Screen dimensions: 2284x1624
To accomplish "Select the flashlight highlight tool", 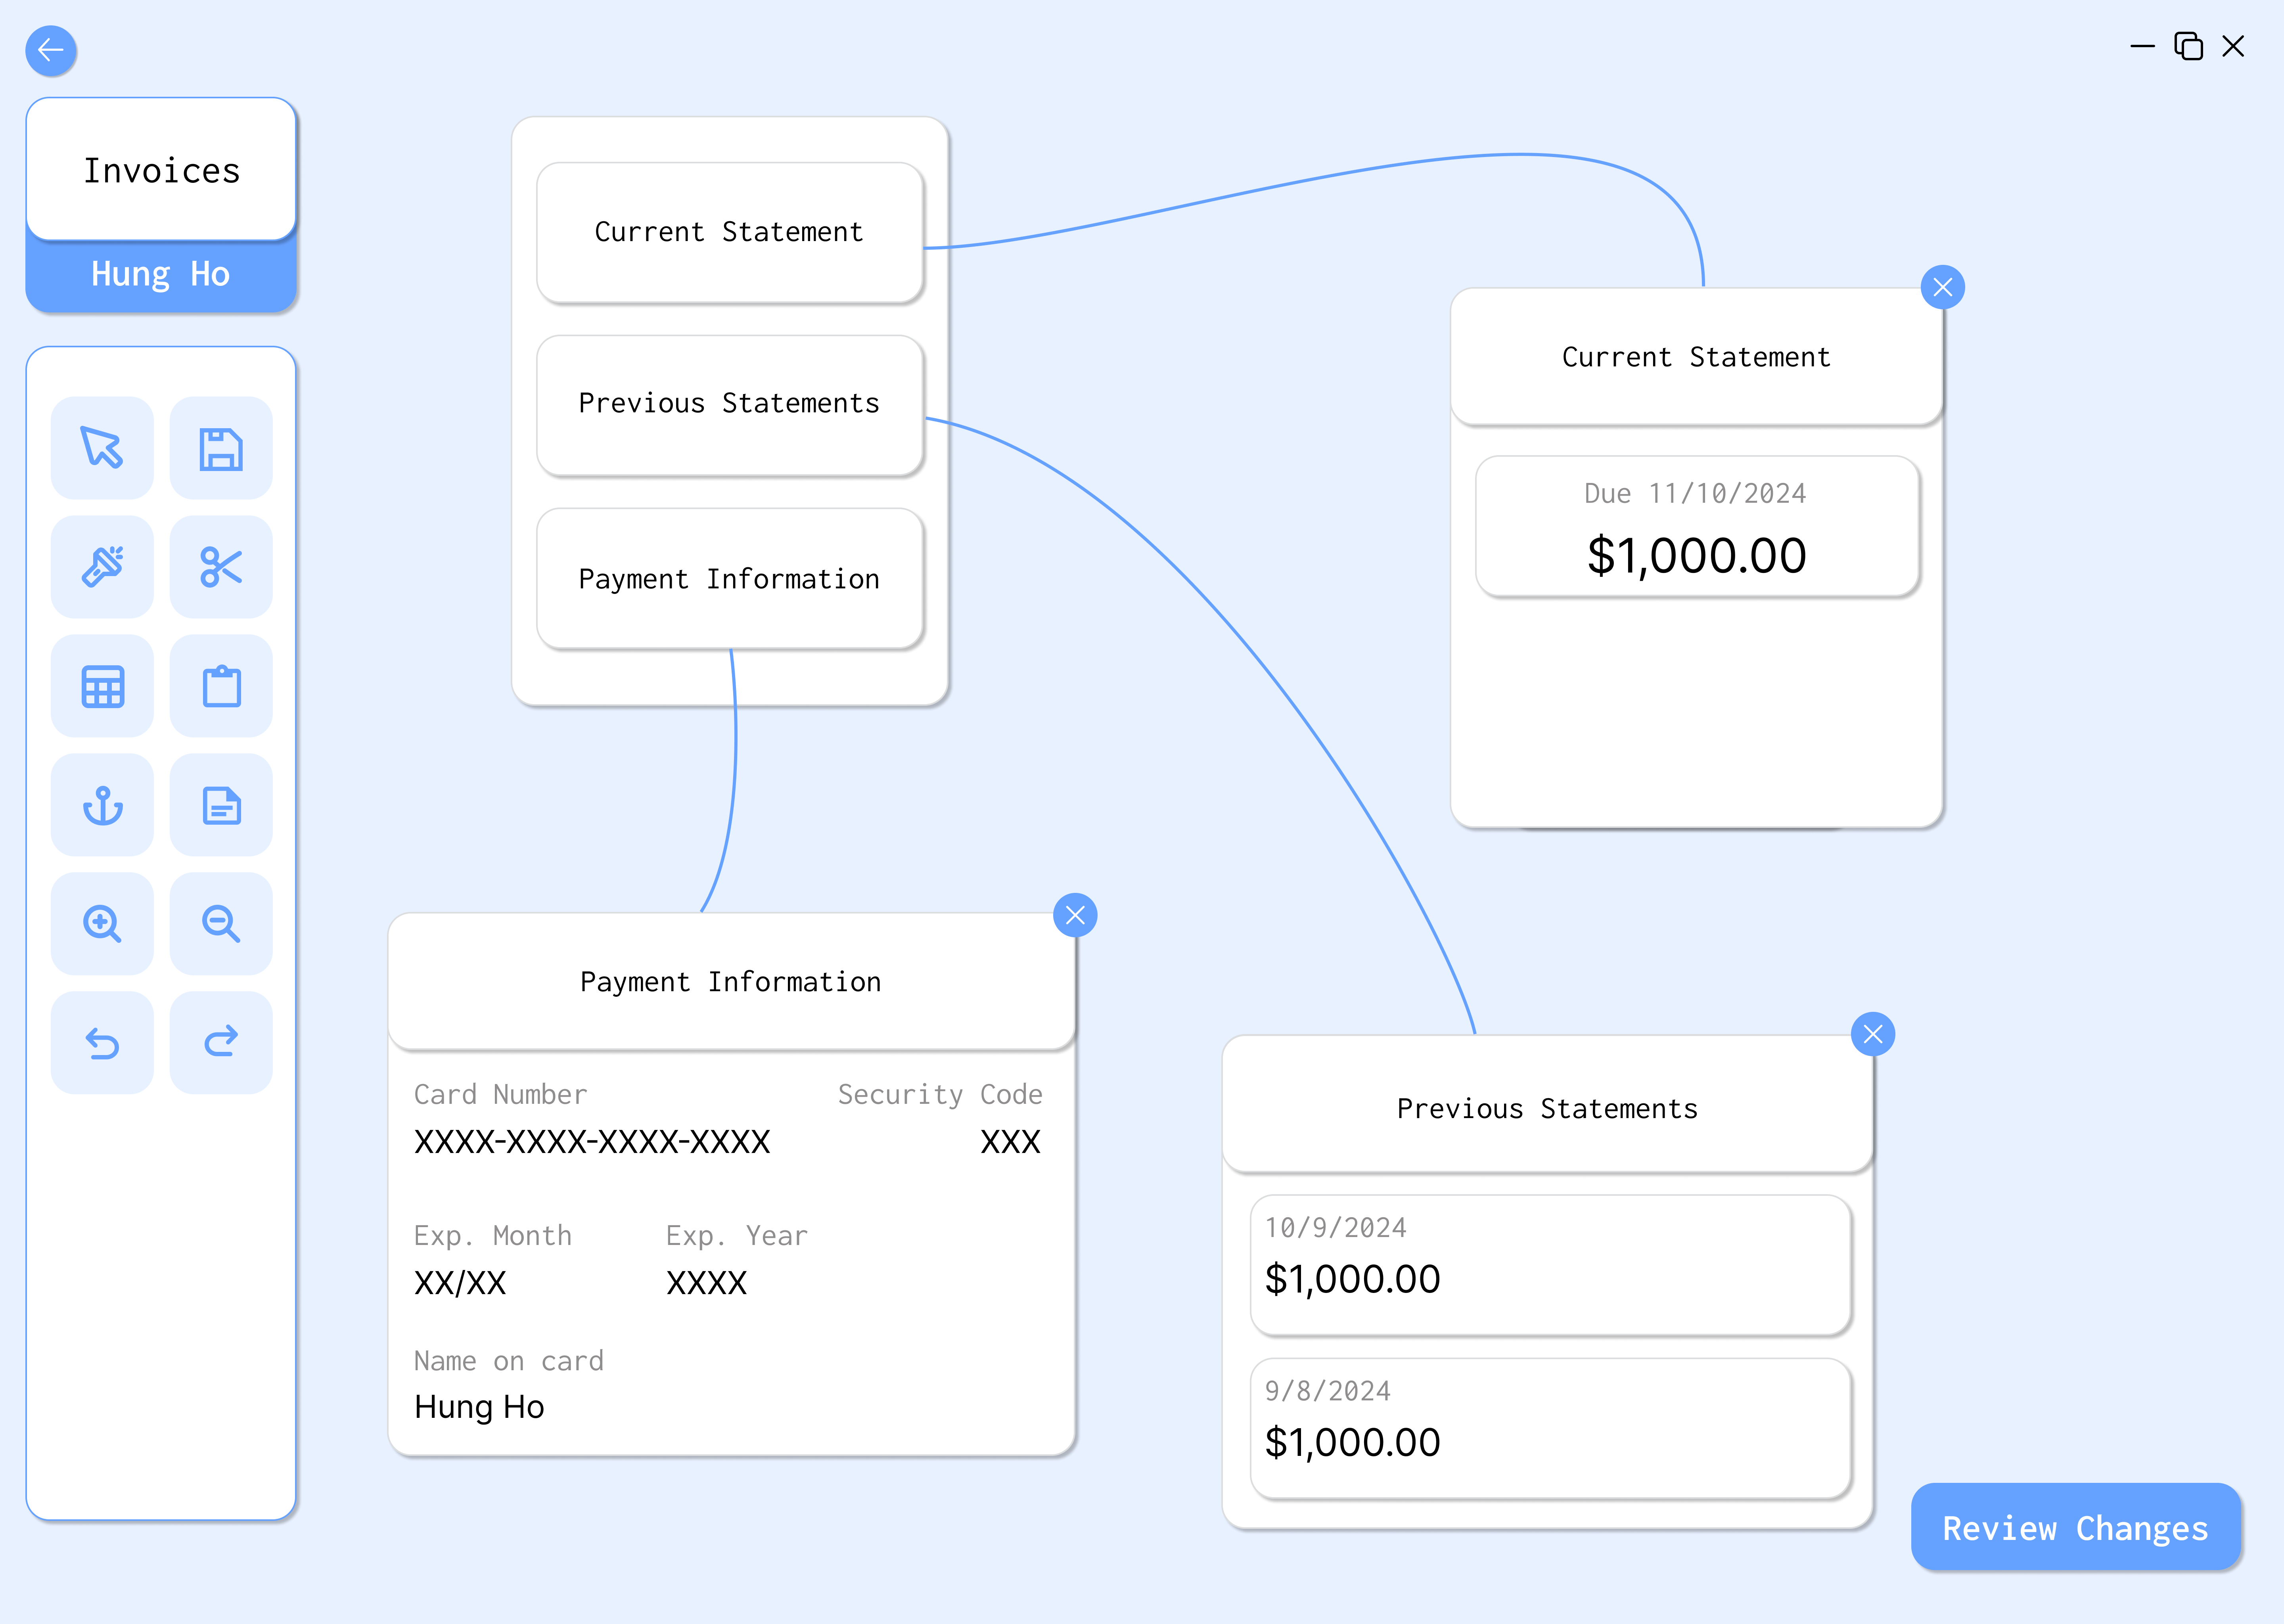I will coord(102,567).
